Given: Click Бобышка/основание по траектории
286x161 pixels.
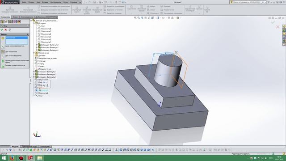Looking at the screenshot, I should 54,6.
